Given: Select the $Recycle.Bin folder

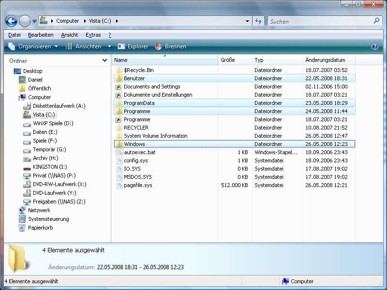Looking at the screenshot, I should (235, 70).
